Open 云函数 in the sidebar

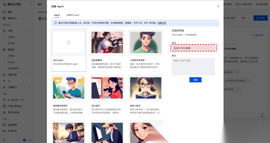(x=11, y=37)
